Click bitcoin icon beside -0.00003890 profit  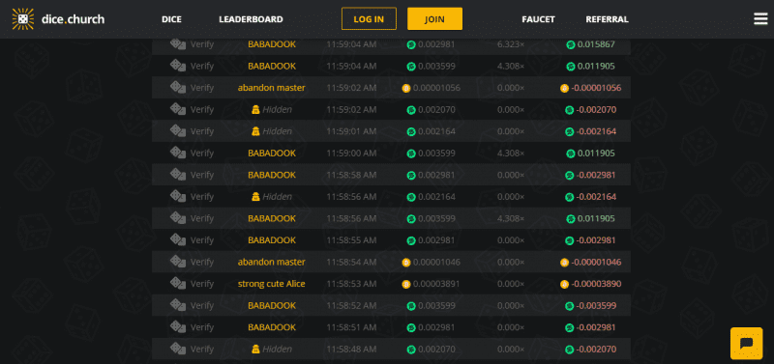click(x=564, y=284)
